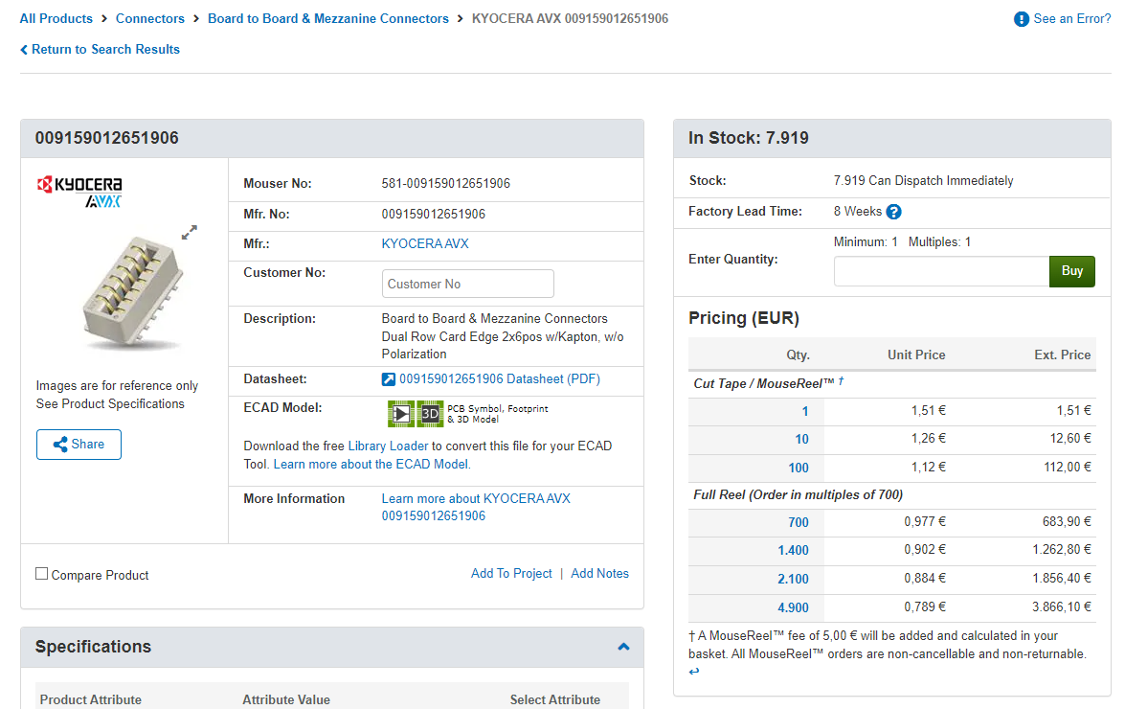Click the connector product thumbnail image

pos(133,293)
